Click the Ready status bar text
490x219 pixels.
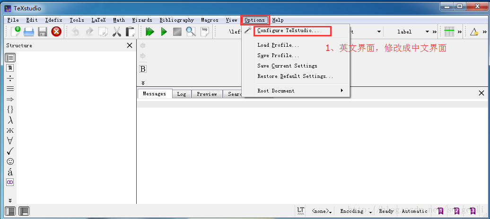tap(386, 211)
